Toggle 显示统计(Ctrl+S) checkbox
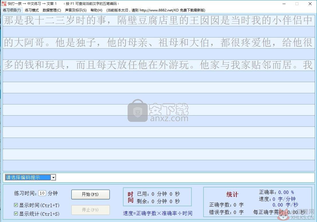The height and width of the screenshot is (222, 317). (x=16, y=213)
